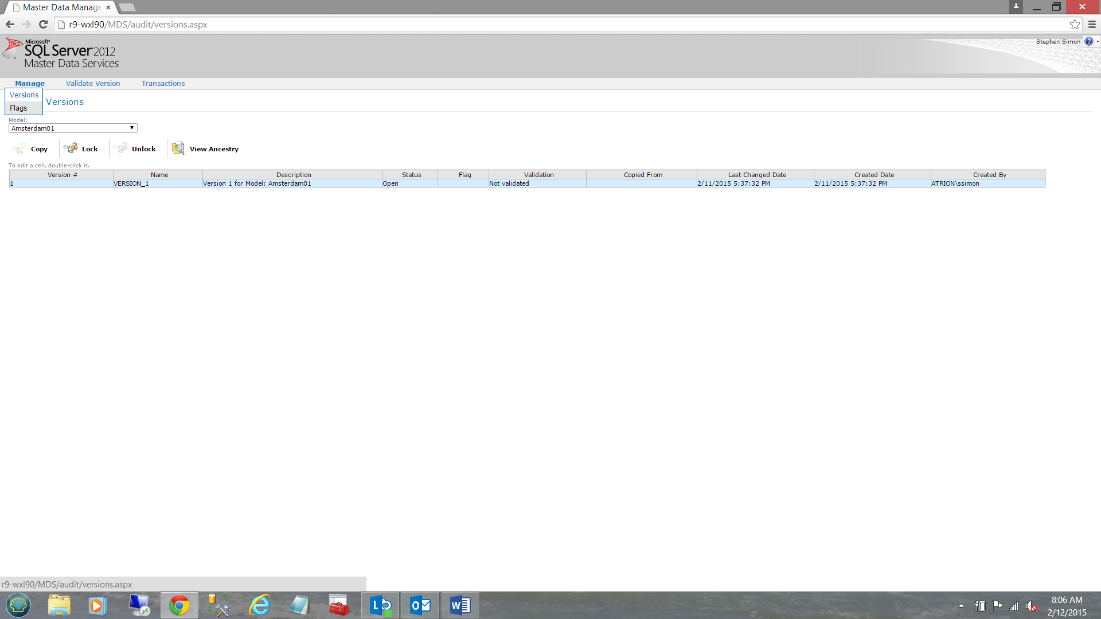Click the Copy version icon
Viewport: 1101px width, 619px height.
click(19, 149)
